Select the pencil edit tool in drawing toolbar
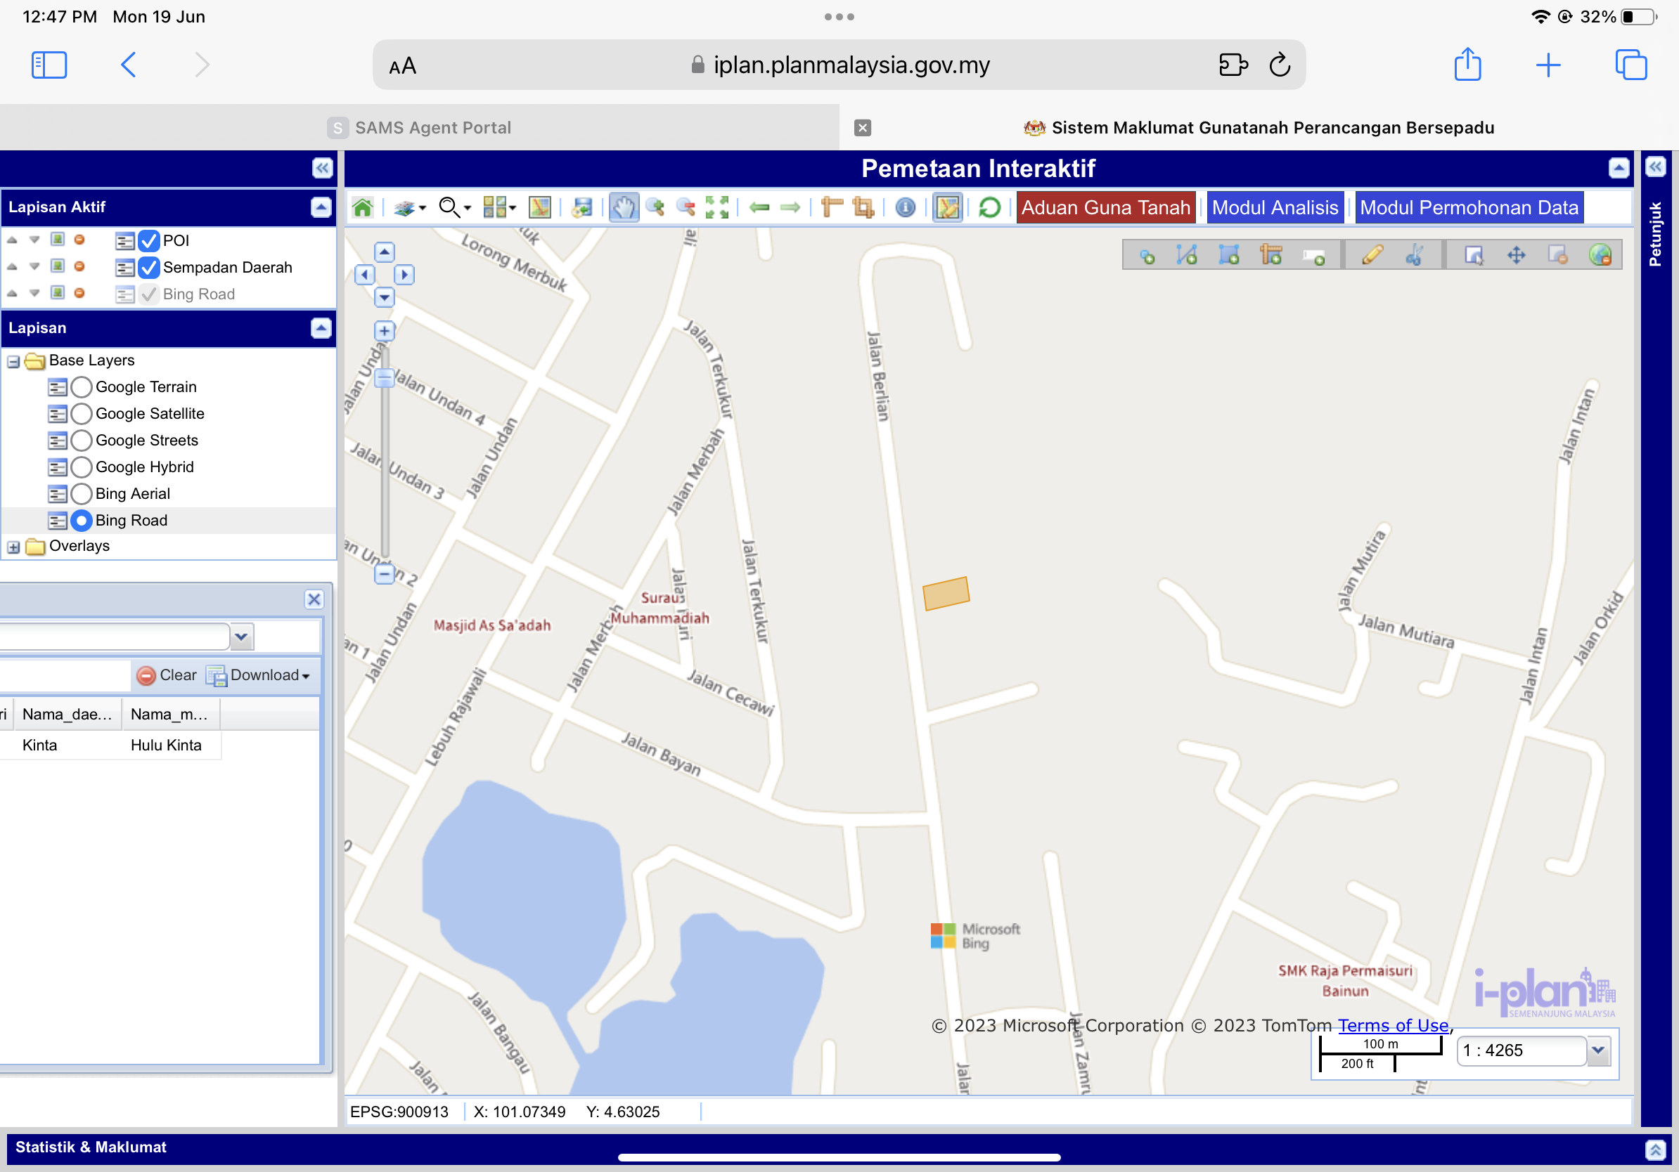Viewport: 1679px width, 1172px height. 1372,255
